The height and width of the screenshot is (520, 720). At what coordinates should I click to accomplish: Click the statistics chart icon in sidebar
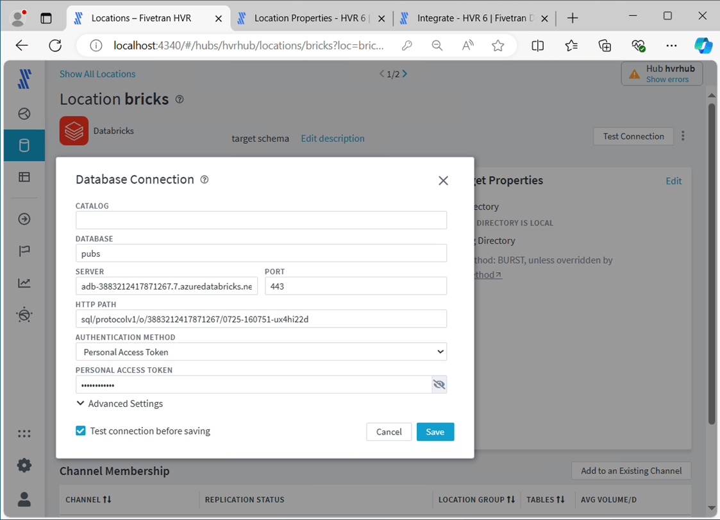(24, 282)
